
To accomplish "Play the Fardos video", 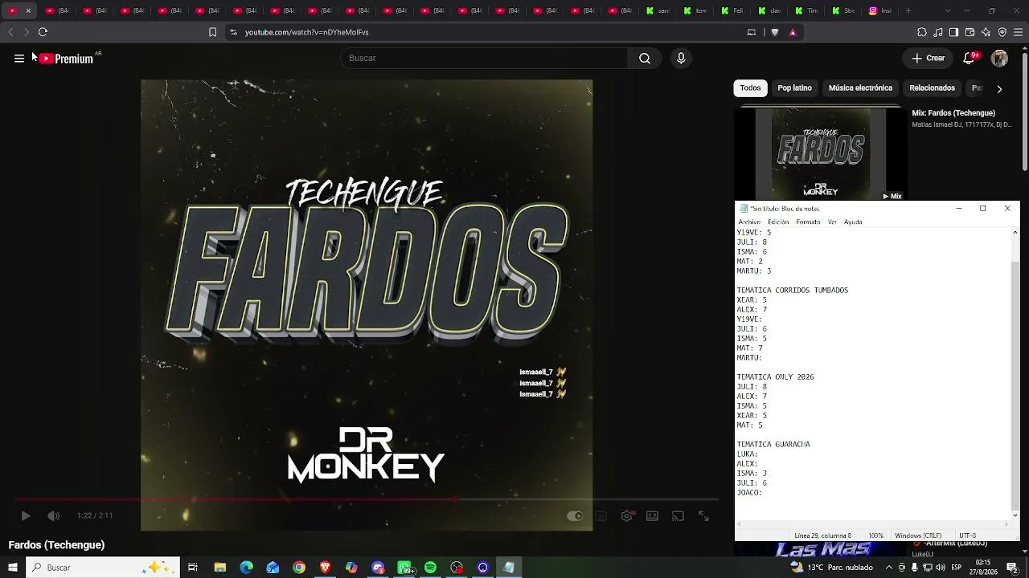I will click(26, 516).
